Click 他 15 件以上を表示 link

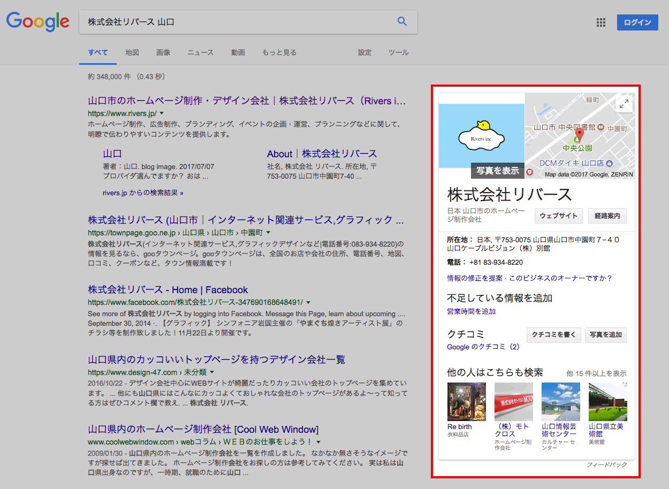point(596,373)
